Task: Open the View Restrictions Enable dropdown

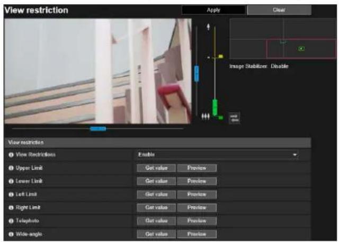Action: point(218,155)
